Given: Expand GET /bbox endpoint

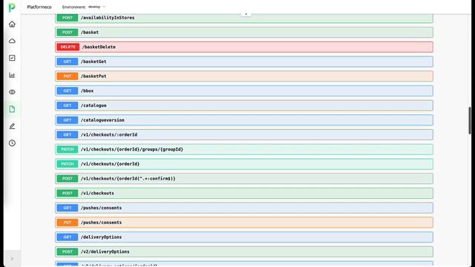Looking at the screenshot, I should [244, 90].
